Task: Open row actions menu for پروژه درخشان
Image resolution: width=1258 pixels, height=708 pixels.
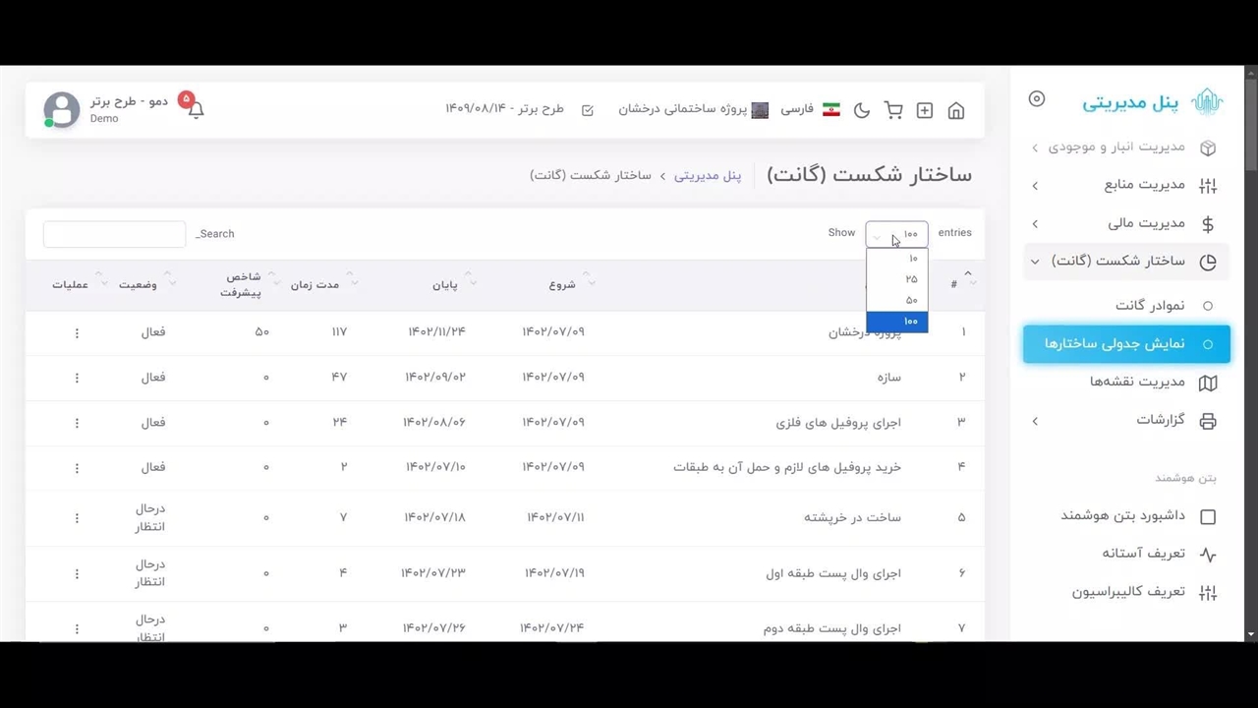Action: click(x=77, y=333)
